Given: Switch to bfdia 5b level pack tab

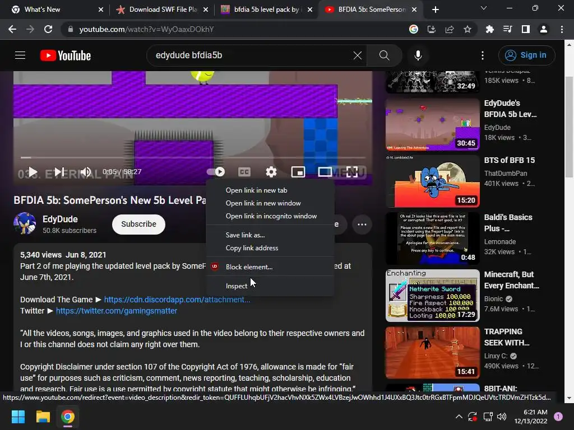Looking at the screenshot, I should click(x=268, y=10).
